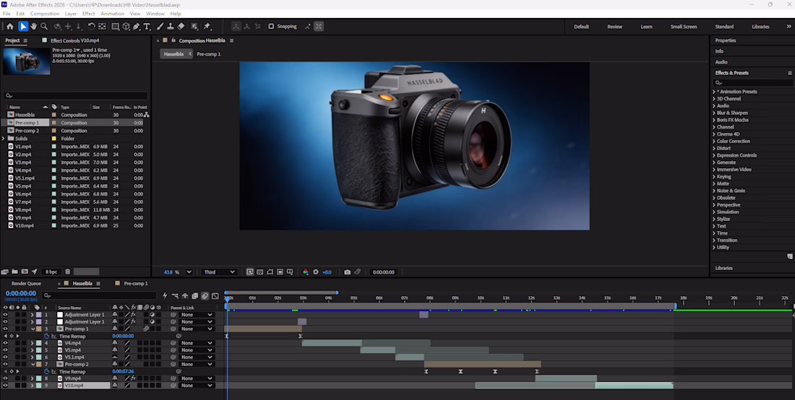Select the Puppet Pin tool

tap(207, 26)
